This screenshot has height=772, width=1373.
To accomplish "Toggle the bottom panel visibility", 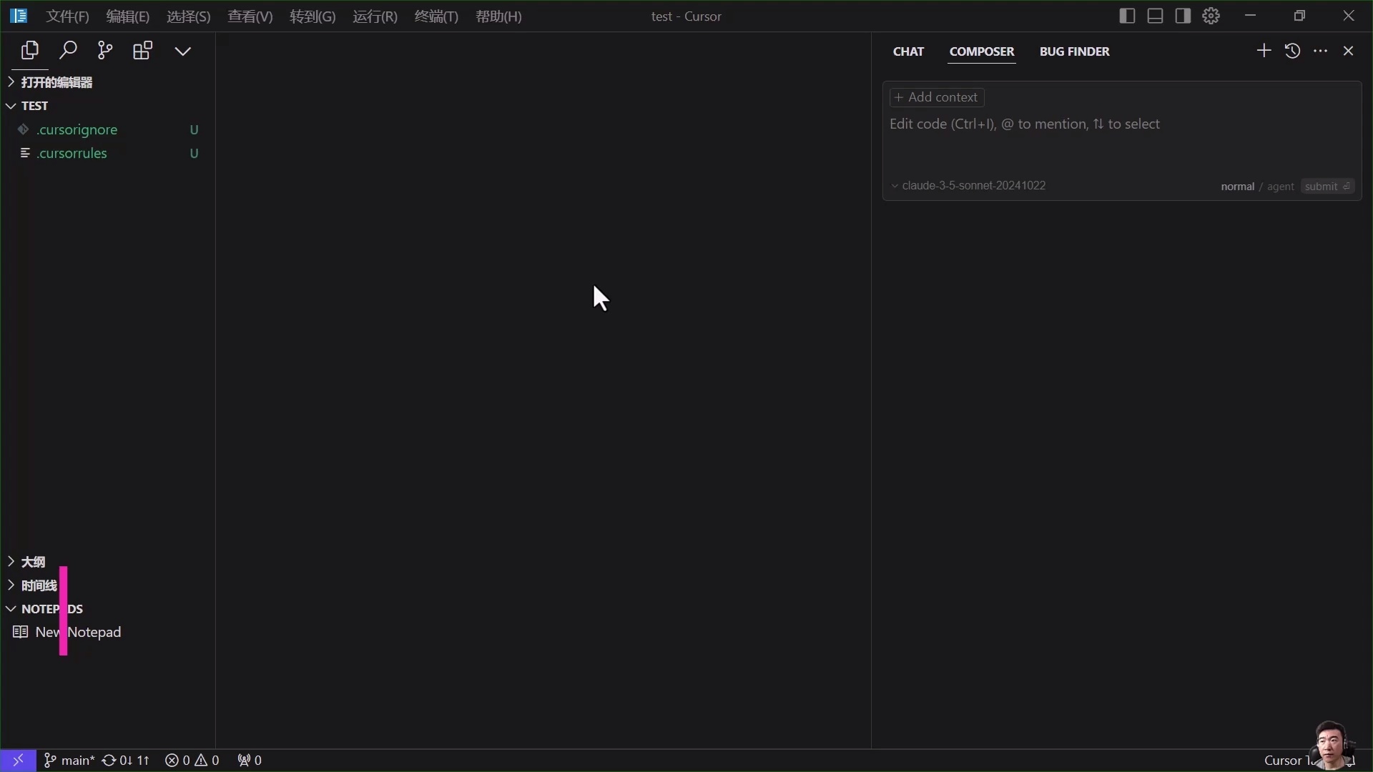I will [x=1155, y=16].
